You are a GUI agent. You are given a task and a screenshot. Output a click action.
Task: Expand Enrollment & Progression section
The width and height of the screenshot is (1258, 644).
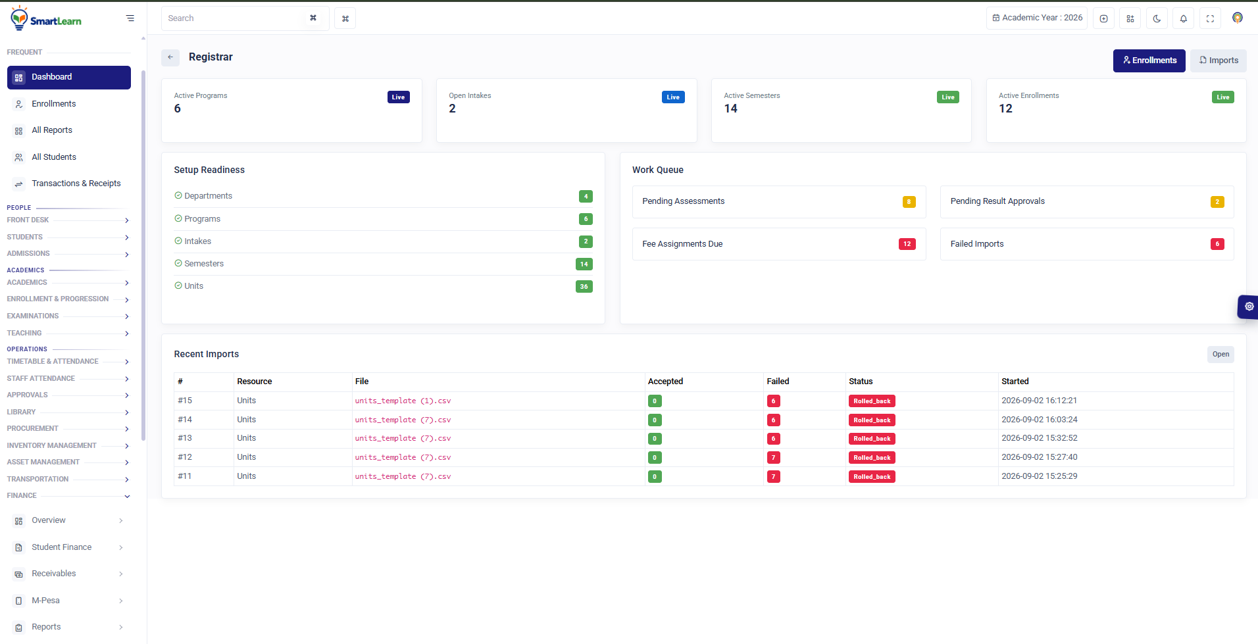click(x=68, y=299)
